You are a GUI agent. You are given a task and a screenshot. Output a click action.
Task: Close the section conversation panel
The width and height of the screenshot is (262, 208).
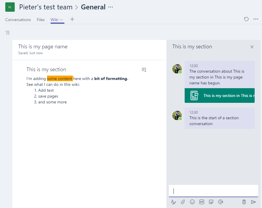coord(252,47)
